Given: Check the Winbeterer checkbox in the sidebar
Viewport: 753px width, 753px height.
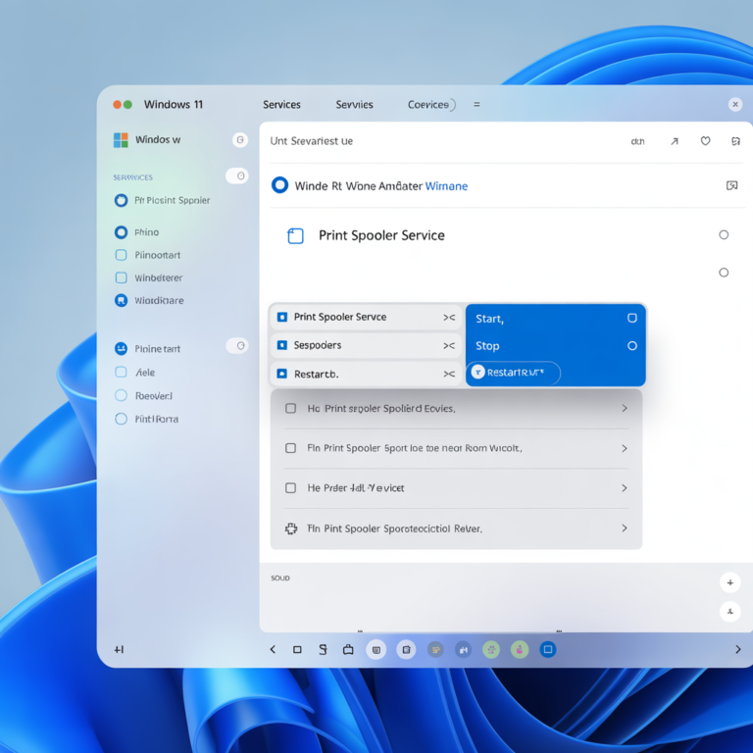Looking at the screenshot, I should point(121,277).
